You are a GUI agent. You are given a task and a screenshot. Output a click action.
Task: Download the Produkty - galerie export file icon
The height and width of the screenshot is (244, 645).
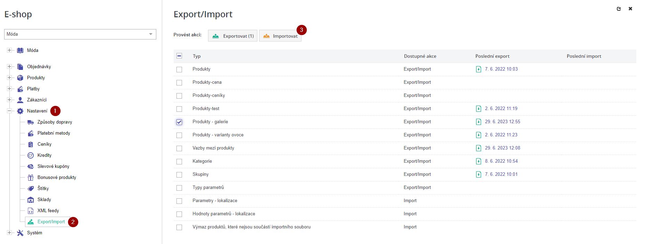(478, 122)
